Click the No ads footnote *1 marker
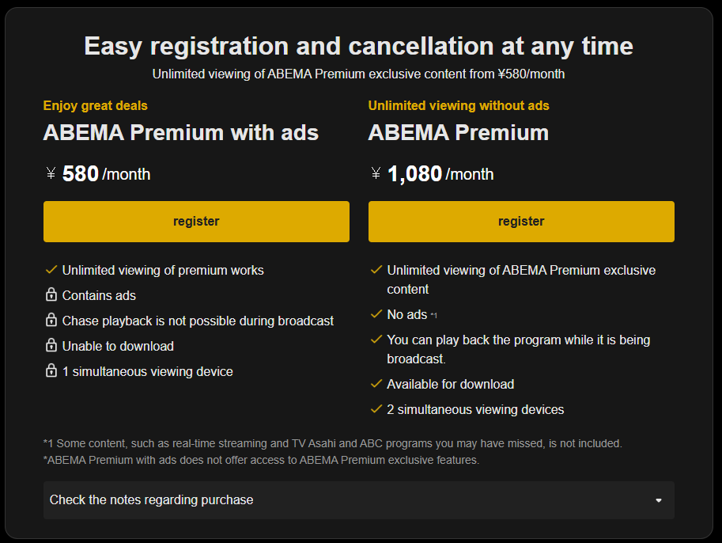 tap(433, 316)
